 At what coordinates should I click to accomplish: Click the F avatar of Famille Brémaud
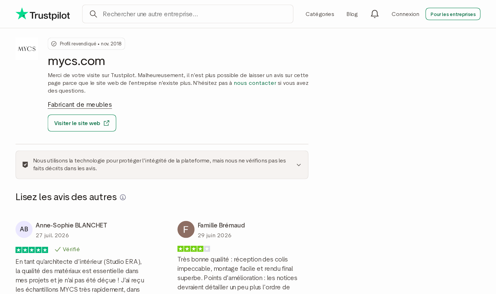(186, 229)
